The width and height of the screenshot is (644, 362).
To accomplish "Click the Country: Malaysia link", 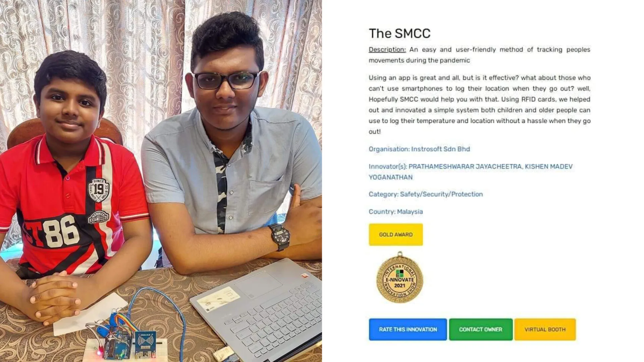I will [396, 212].
